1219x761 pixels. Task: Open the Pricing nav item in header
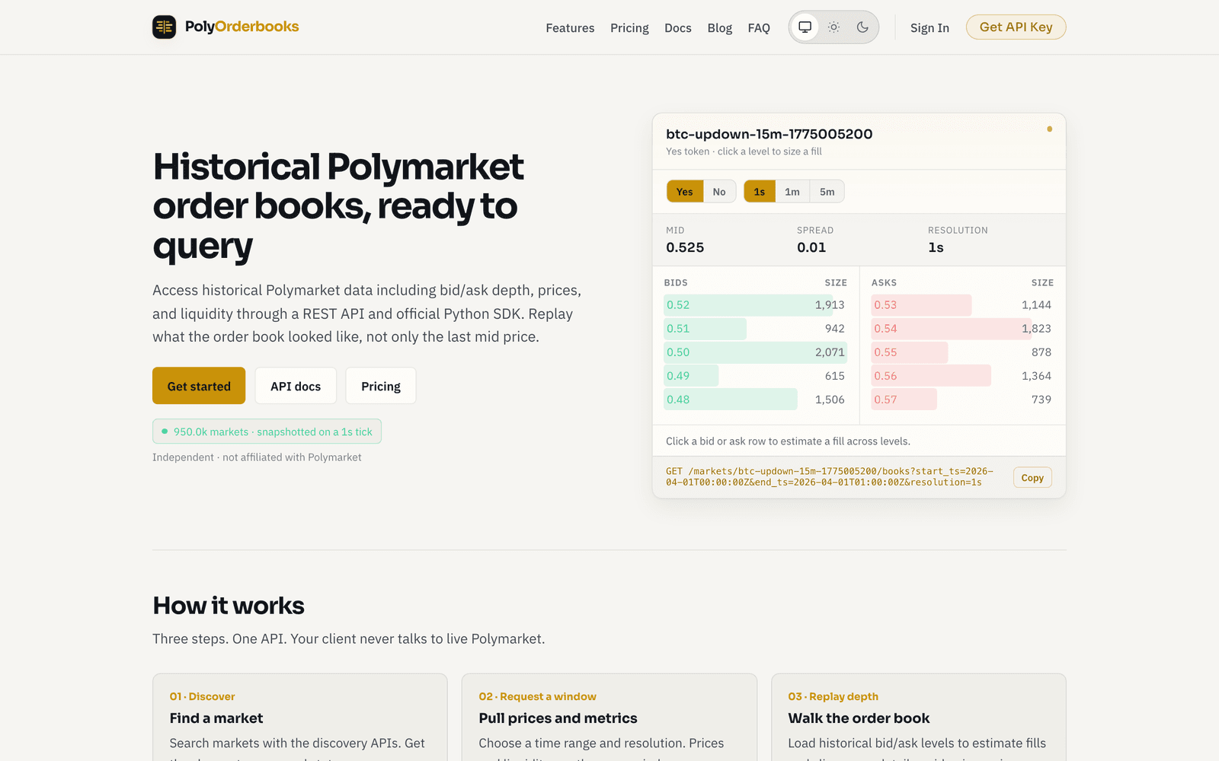tap(629, 28)
